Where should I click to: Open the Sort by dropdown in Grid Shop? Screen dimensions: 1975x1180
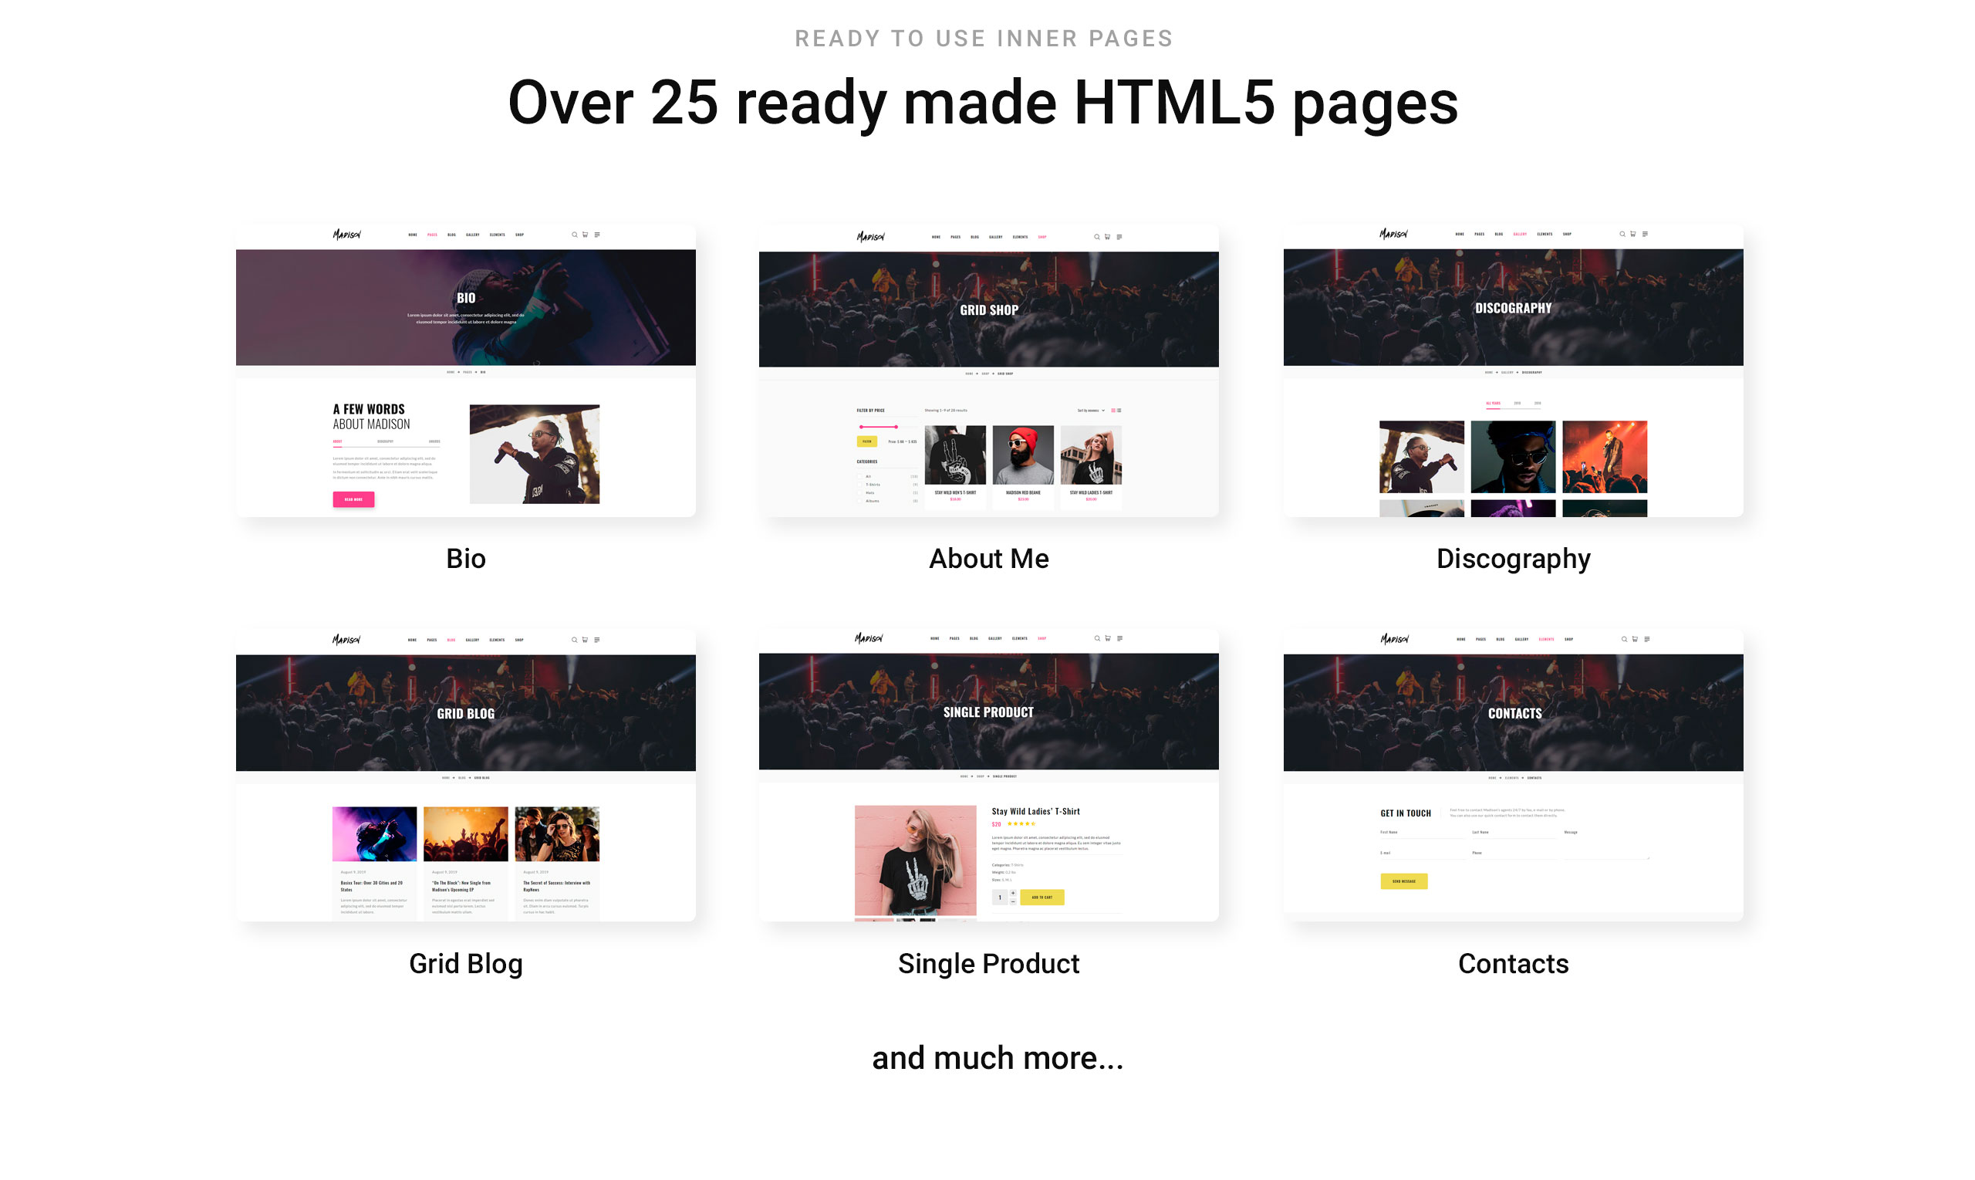tap(1092, 411)
